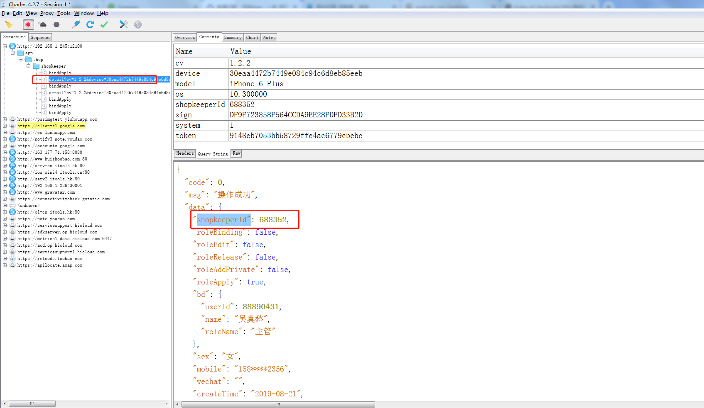Image resolution: width=704 pixels, height=408 pixels.
Task: Collapse the shop folder node
Action: coord(21,60)
